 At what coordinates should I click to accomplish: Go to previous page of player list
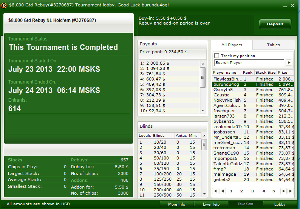223,191
